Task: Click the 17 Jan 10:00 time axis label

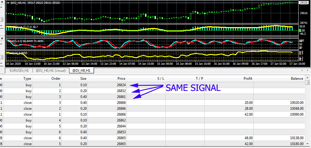Action: click(x=297, y=64)
